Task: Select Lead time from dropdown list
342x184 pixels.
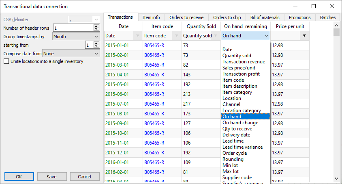Action: point(234,141)
